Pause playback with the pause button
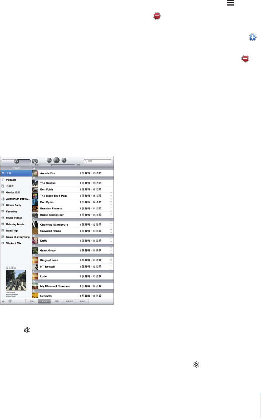The width and height of the screenshot is (261, 418). (x=56, y=160)
